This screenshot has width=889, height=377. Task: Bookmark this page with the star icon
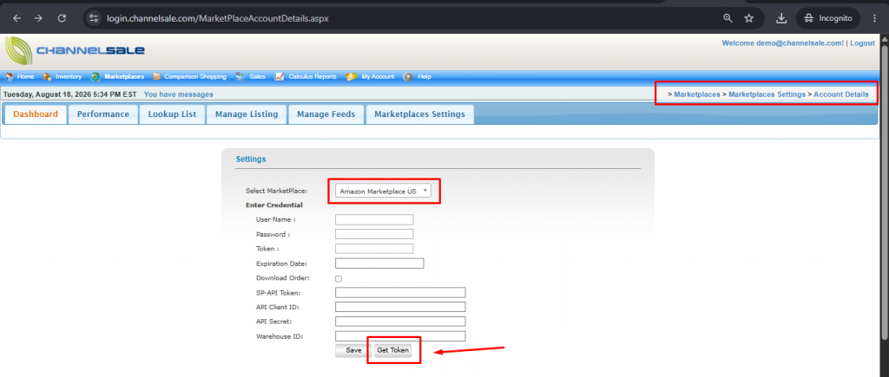749,18
